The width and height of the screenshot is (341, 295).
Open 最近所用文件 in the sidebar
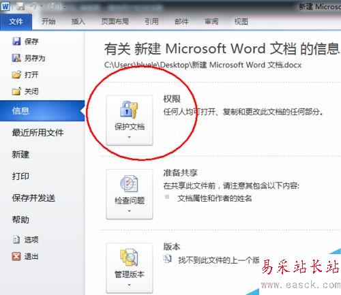point(38,132)
